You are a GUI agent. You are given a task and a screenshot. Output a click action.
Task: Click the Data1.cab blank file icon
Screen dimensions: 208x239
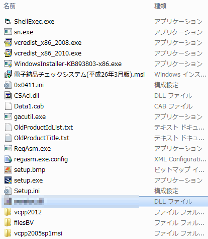click(8, 106)
